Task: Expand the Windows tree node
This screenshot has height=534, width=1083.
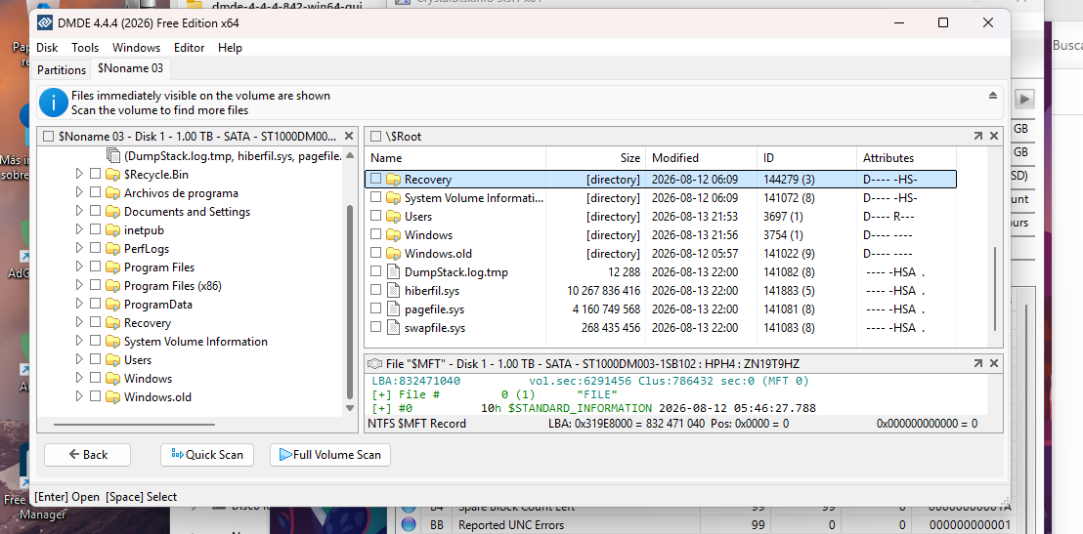Action: coord(79,378)
